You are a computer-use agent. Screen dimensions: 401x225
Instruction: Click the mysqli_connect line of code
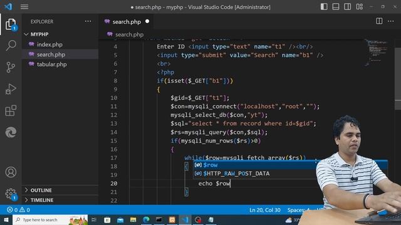pyautogui.click(x=245, y=106)
